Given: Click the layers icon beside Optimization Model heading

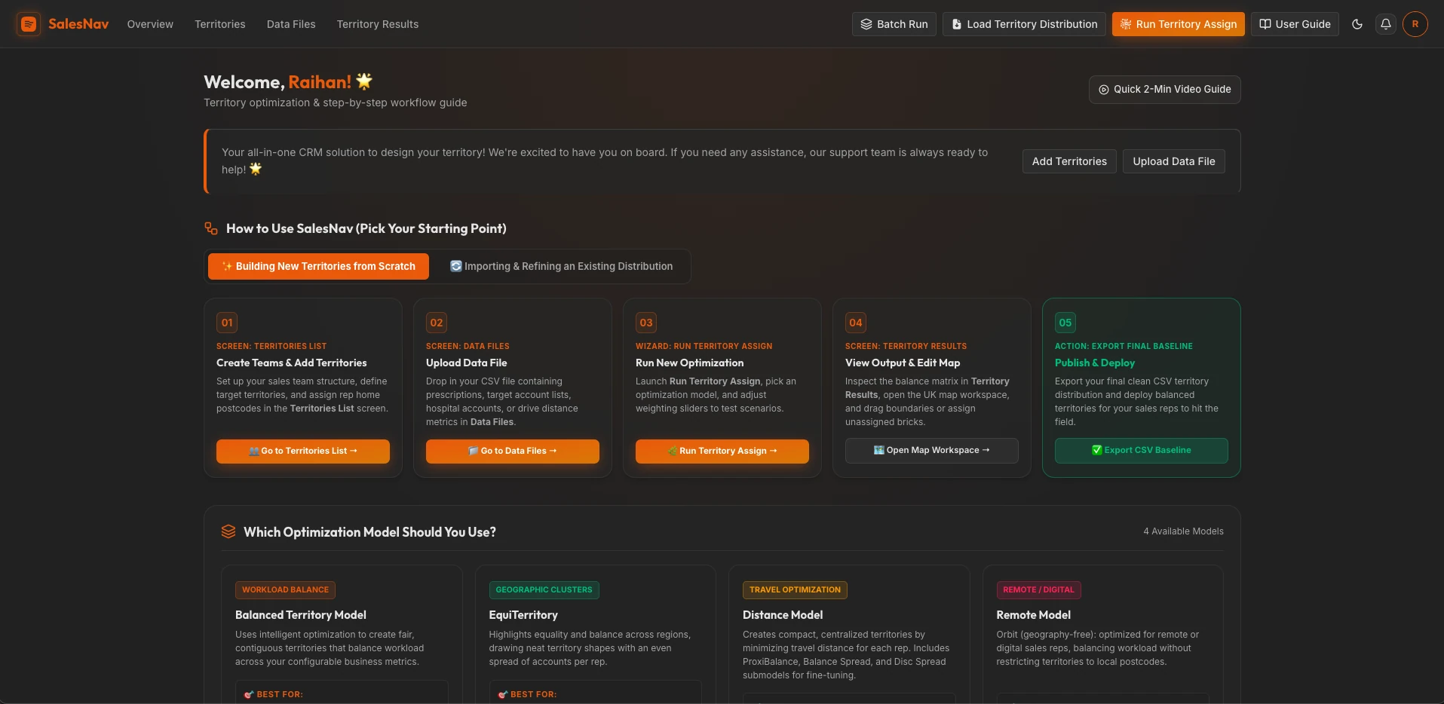Looking at the screenshot, I should pyautogui.click(x=228, y=531).
